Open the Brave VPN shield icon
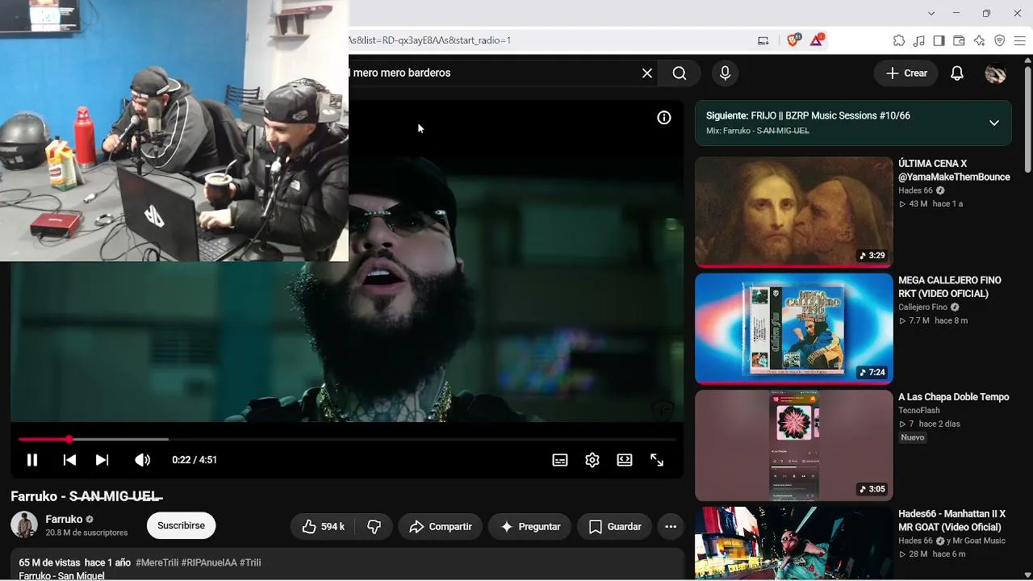 pyautogui.click(x=1000, y=40)
